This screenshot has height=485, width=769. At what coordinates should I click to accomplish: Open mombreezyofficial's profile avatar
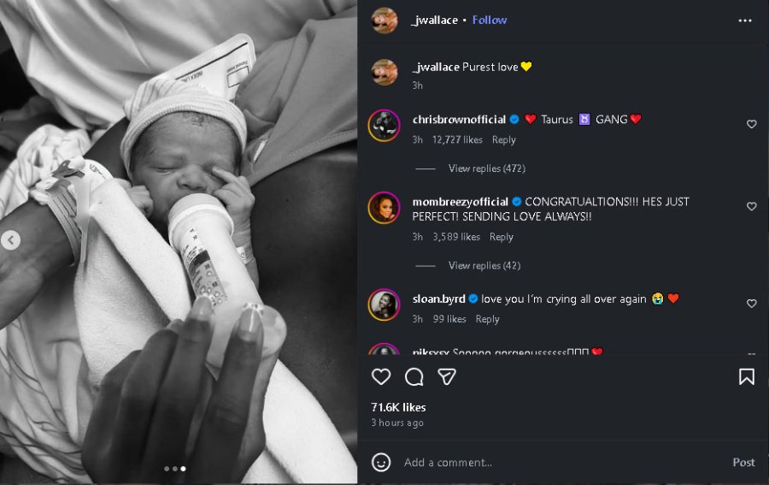384,207
